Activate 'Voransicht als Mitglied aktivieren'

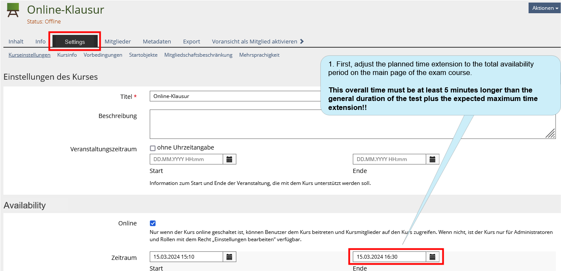(x=254, y=41)
